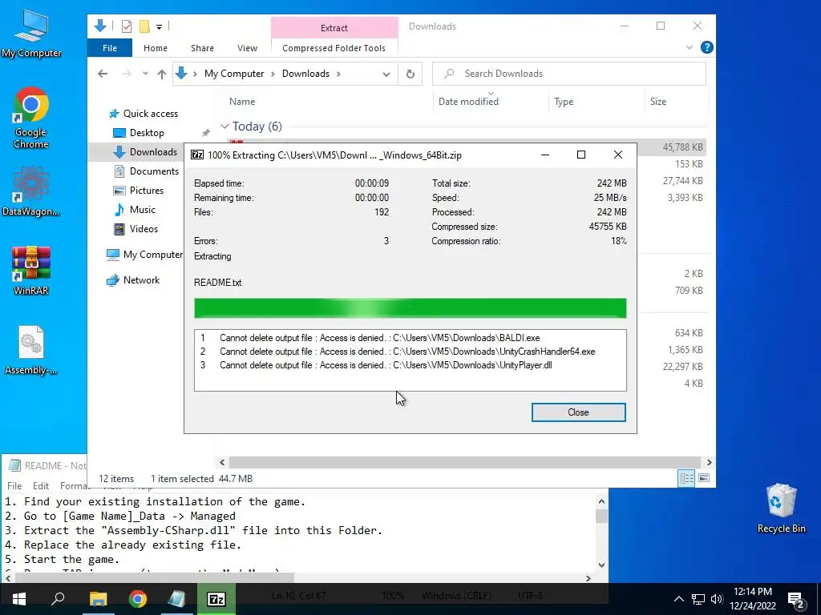This screenshot has height=615, width=821.
Task: Click My Computer in the address breadcrumb
Action: pos(234,74)
